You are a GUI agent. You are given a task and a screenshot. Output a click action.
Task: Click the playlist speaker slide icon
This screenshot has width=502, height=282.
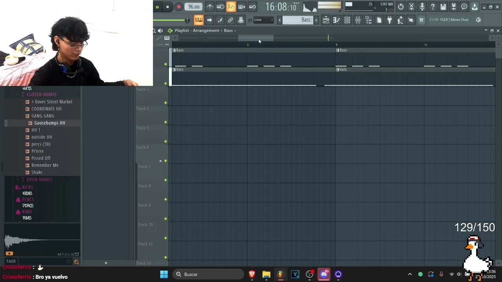point(160,31)
